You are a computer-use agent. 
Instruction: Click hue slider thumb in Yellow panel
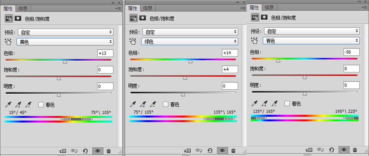click(x=65, y=62)
